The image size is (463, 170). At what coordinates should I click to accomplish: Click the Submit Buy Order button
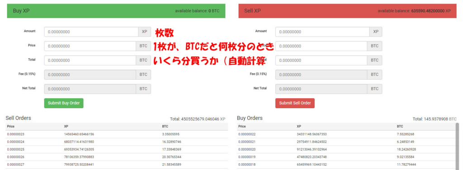click(x=64, y=103)
